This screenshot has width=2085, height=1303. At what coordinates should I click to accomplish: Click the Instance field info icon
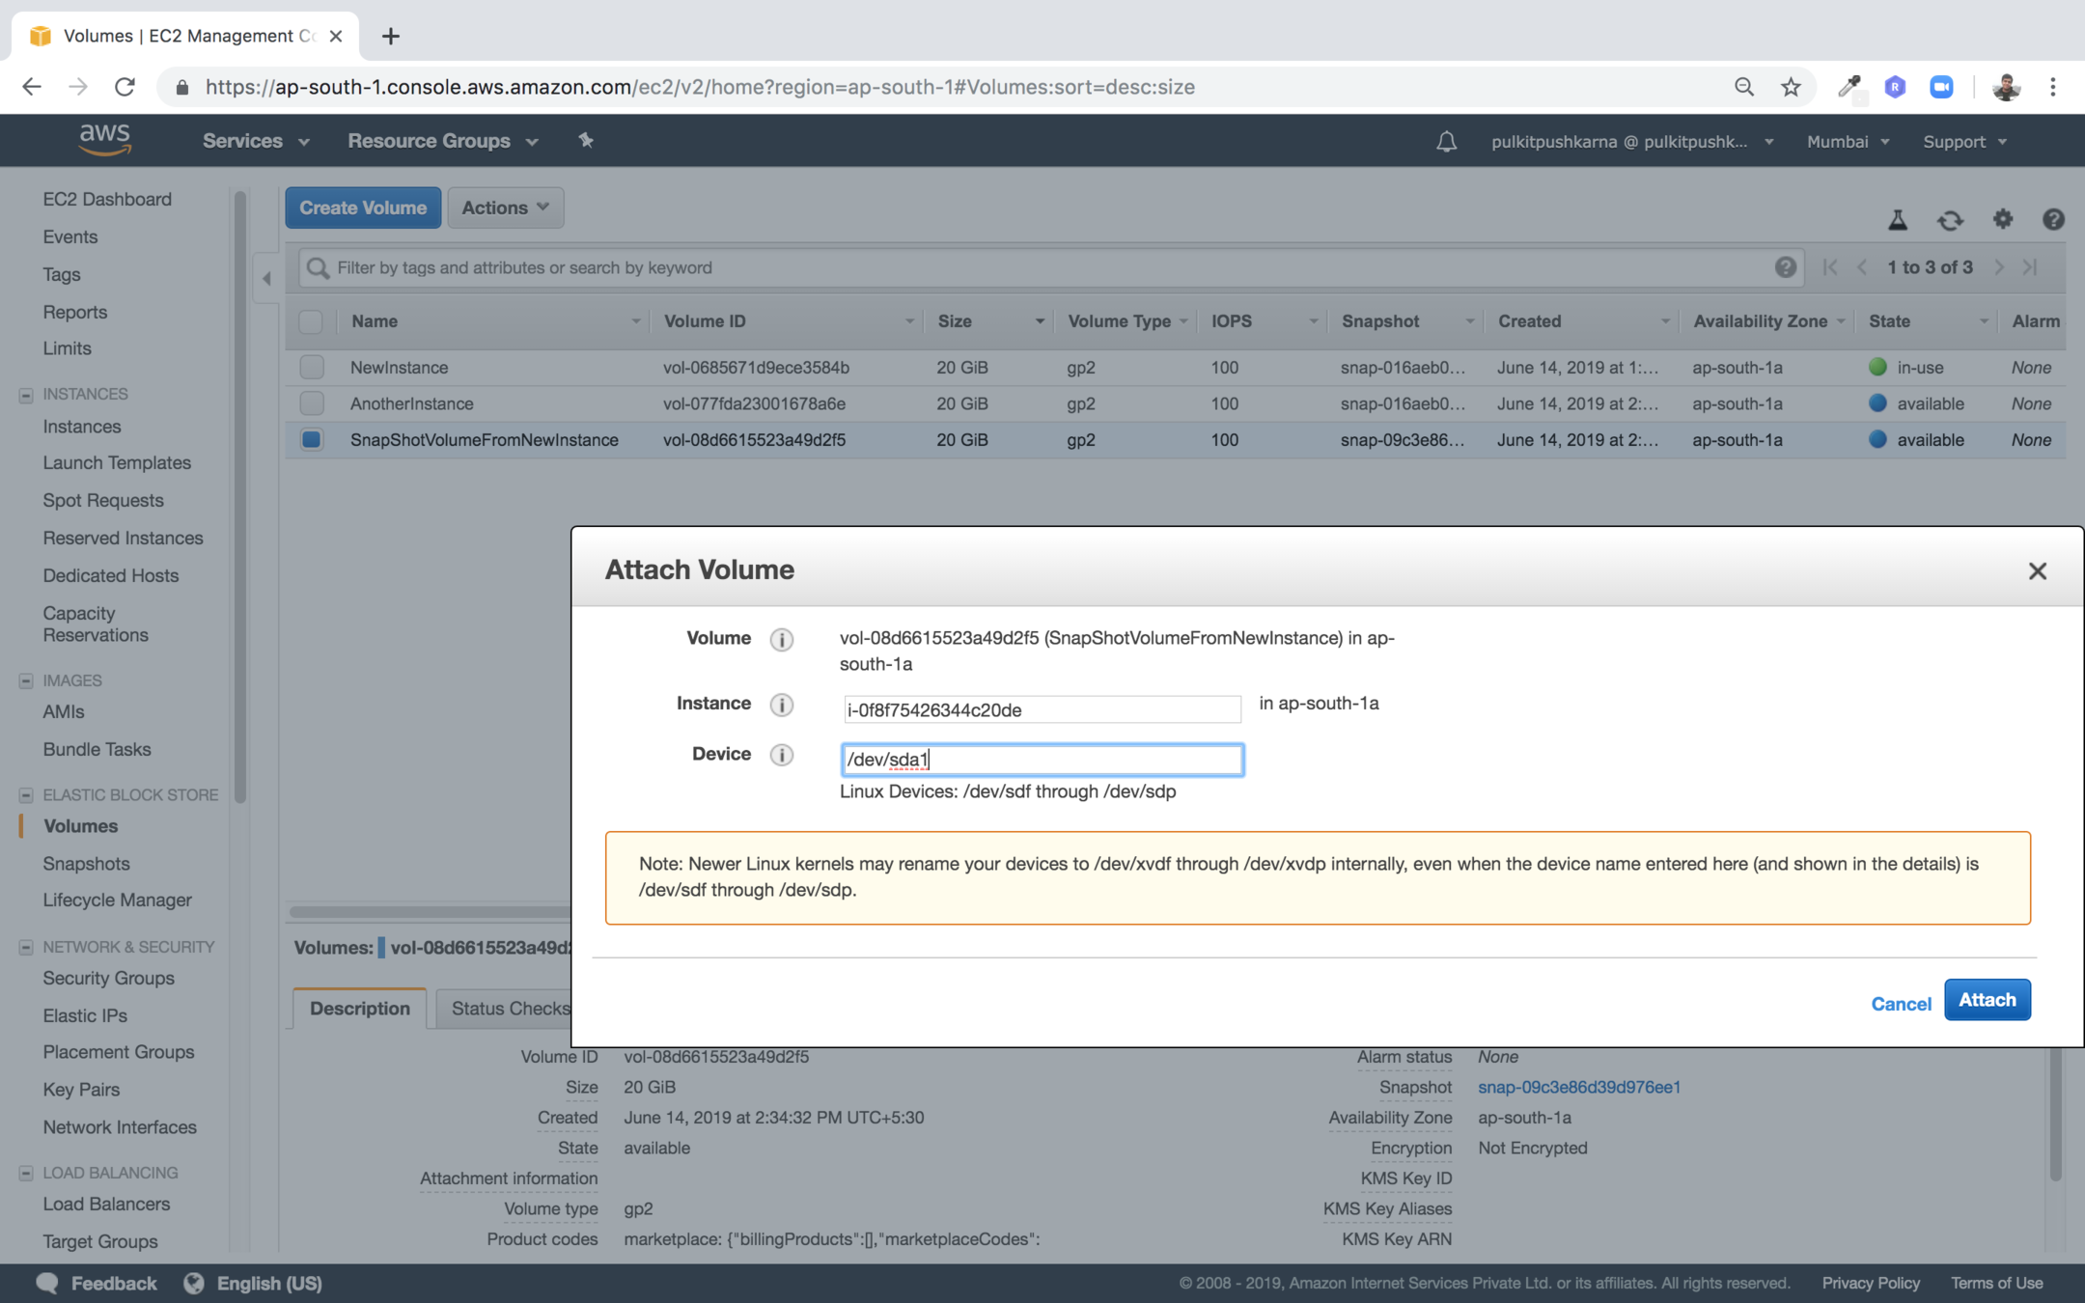tap(781, 705)
